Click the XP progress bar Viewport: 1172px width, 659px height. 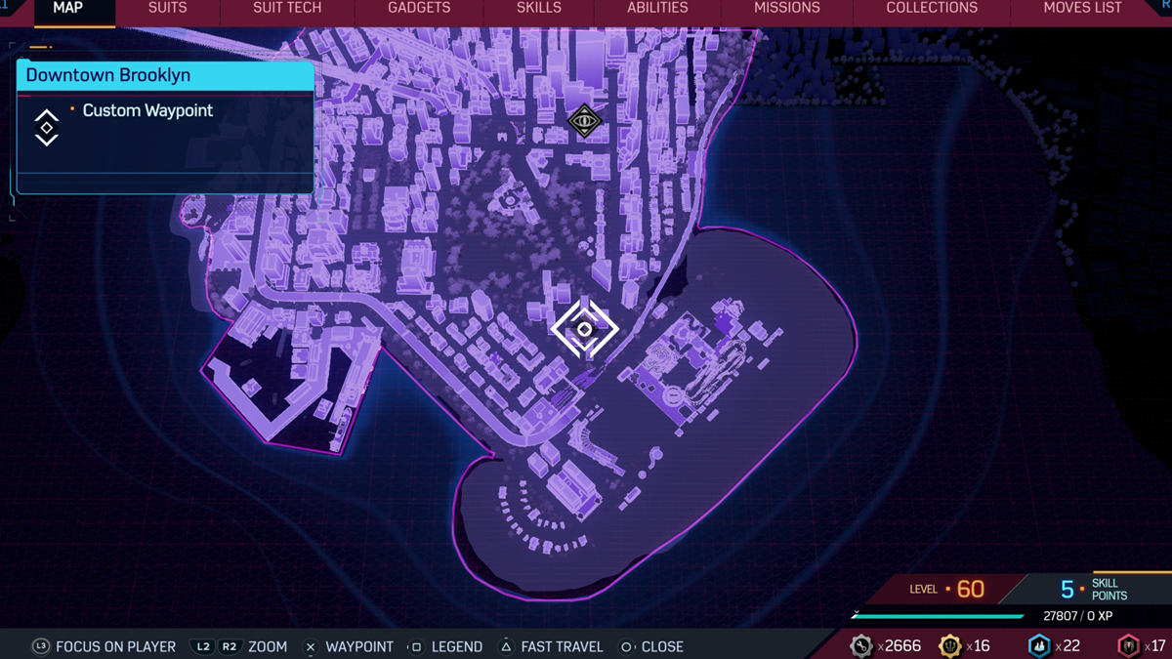938,616
